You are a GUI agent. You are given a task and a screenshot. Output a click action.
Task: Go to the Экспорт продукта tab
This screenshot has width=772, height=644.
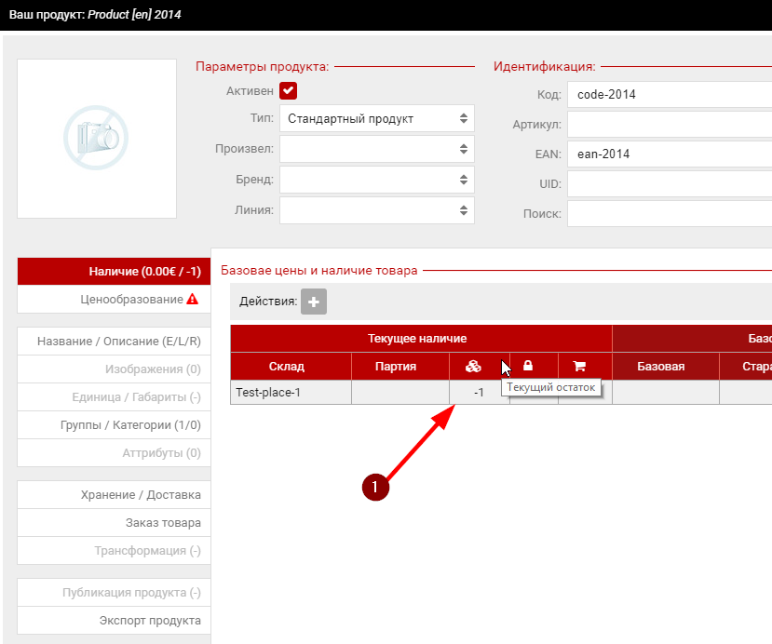point(149,621)
